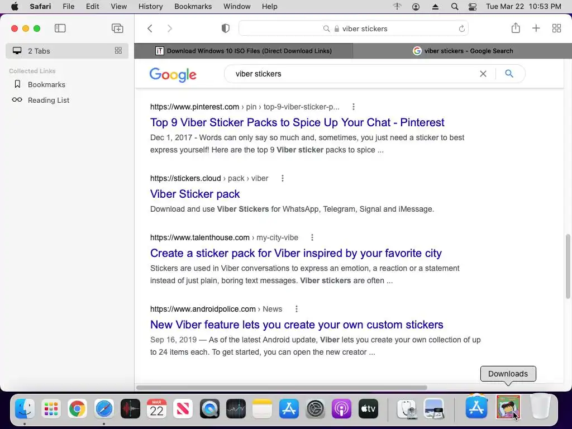Open the Window menu

point(237,7)
